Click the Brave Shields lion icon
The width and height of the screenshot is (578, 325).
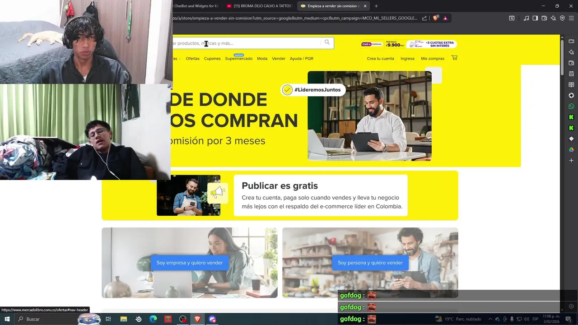point(435,18)
